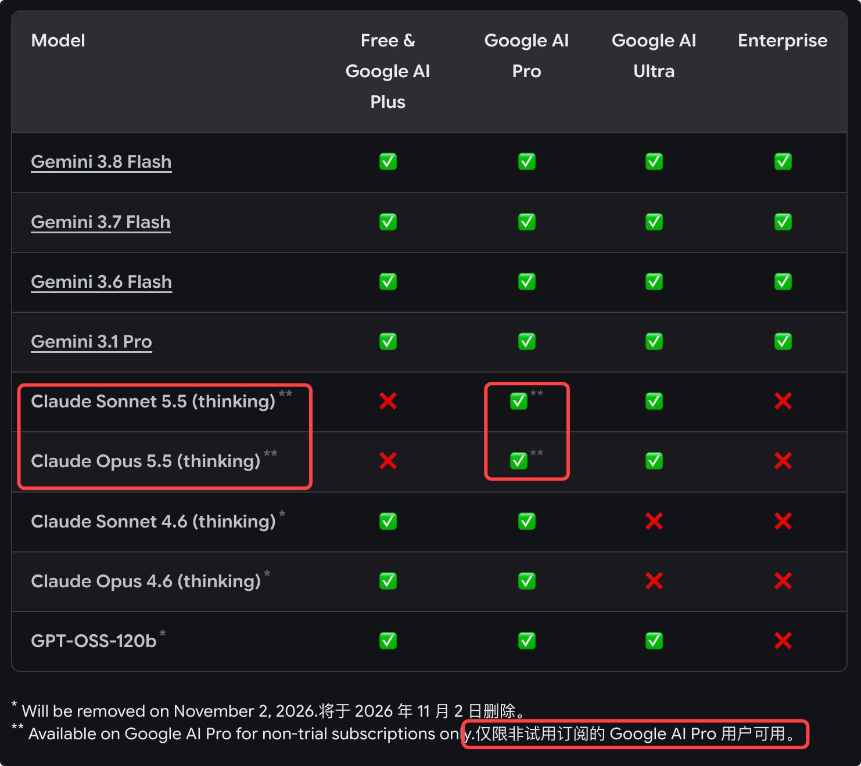Click GPT-OSS-120b's Google AI Ultra checkmark

654,641
